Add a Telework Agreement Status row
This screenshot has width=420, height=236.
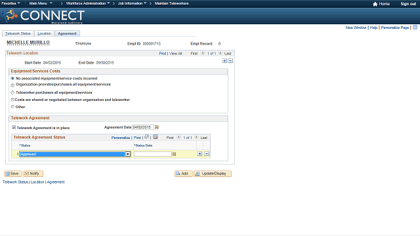[199, 154]
